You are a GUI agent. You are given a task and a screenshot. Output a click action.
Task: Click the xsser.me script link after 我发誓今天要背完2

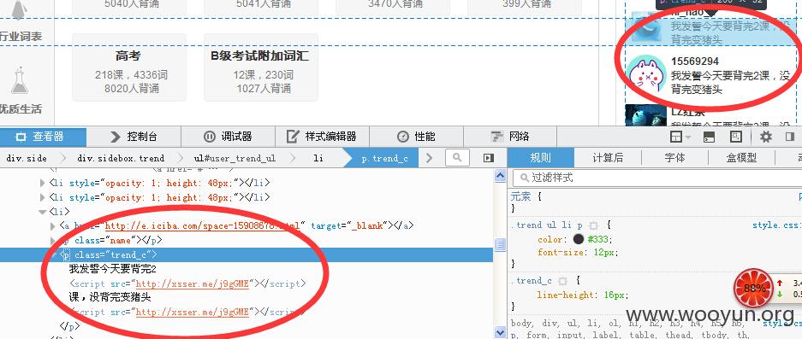193,283
